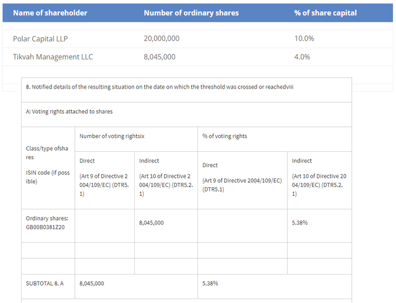Viewport: 396px width, 303px height.
Task: Click the indirect 8,045,000 voting rights cell
Action: (166, 226)
